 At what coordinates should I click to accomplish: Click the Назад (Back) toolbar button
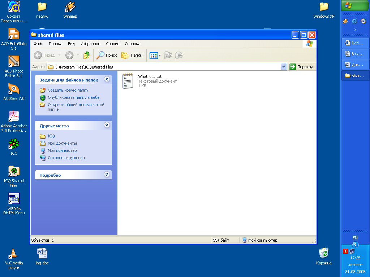click(x=44, y=55)
